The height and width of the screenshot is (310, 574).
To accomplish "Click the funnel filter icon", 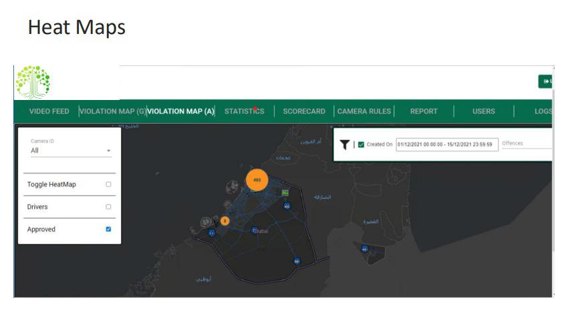I will point(345,144).
